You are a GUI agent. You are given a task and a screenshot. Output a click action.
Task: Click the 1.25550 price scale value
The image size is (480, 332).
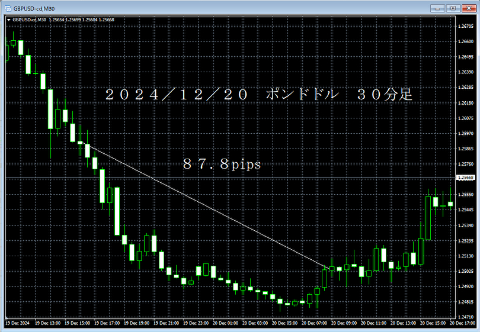click(x=466, y=195)
